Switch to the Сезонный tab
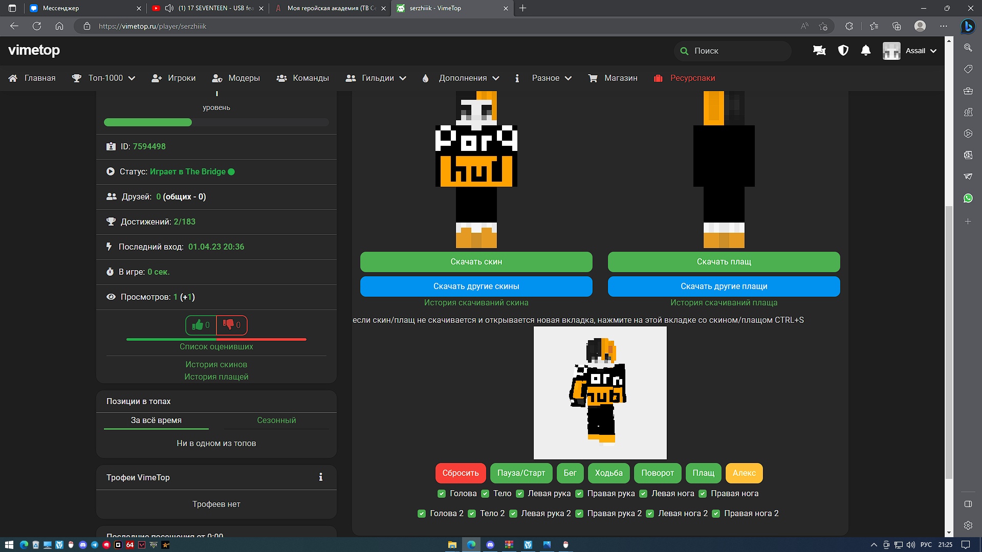 tap(276, 420)
